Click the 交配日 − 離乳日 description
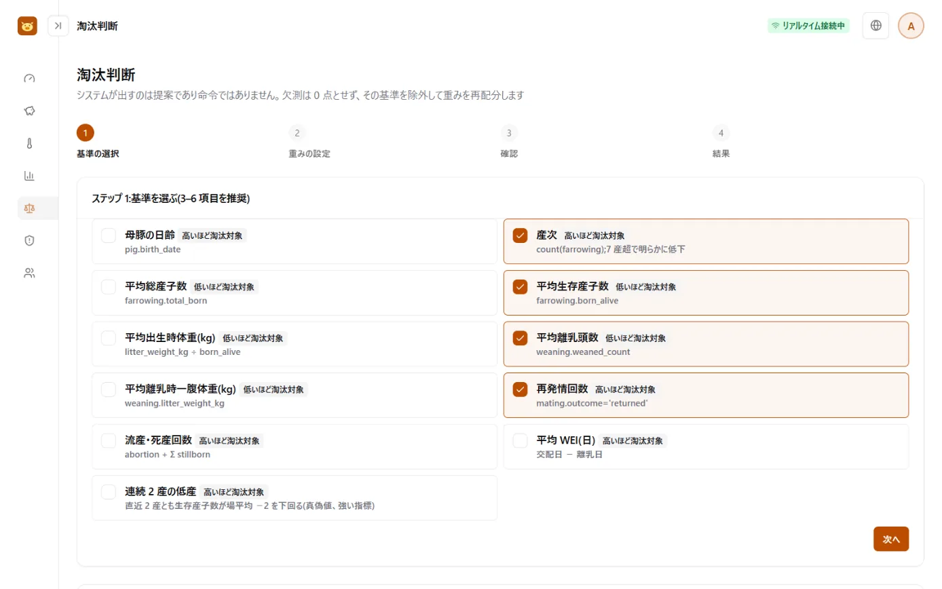Image resolution: width=942 pixels, height=589 pixels. [x=569, y=455]
